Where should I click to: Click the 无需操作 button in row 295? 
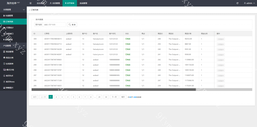[221, 86]
